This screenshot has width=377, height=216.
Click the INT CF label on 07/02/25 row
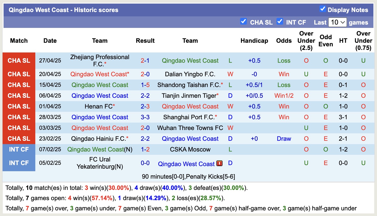point(19,149)
